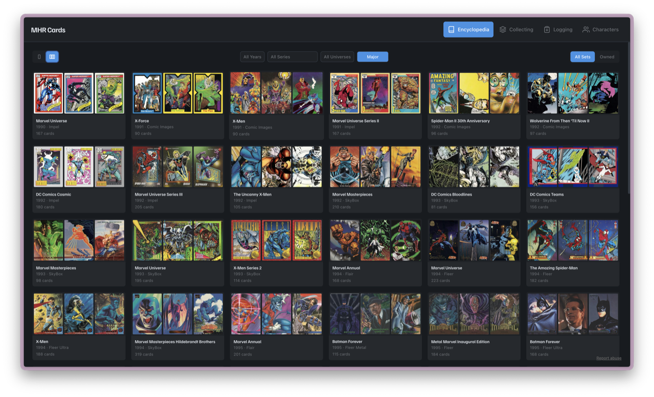654x397 pixels.
Task: Open Marvel Universe 1993 SkyBox set
Action: click(178, 252)
